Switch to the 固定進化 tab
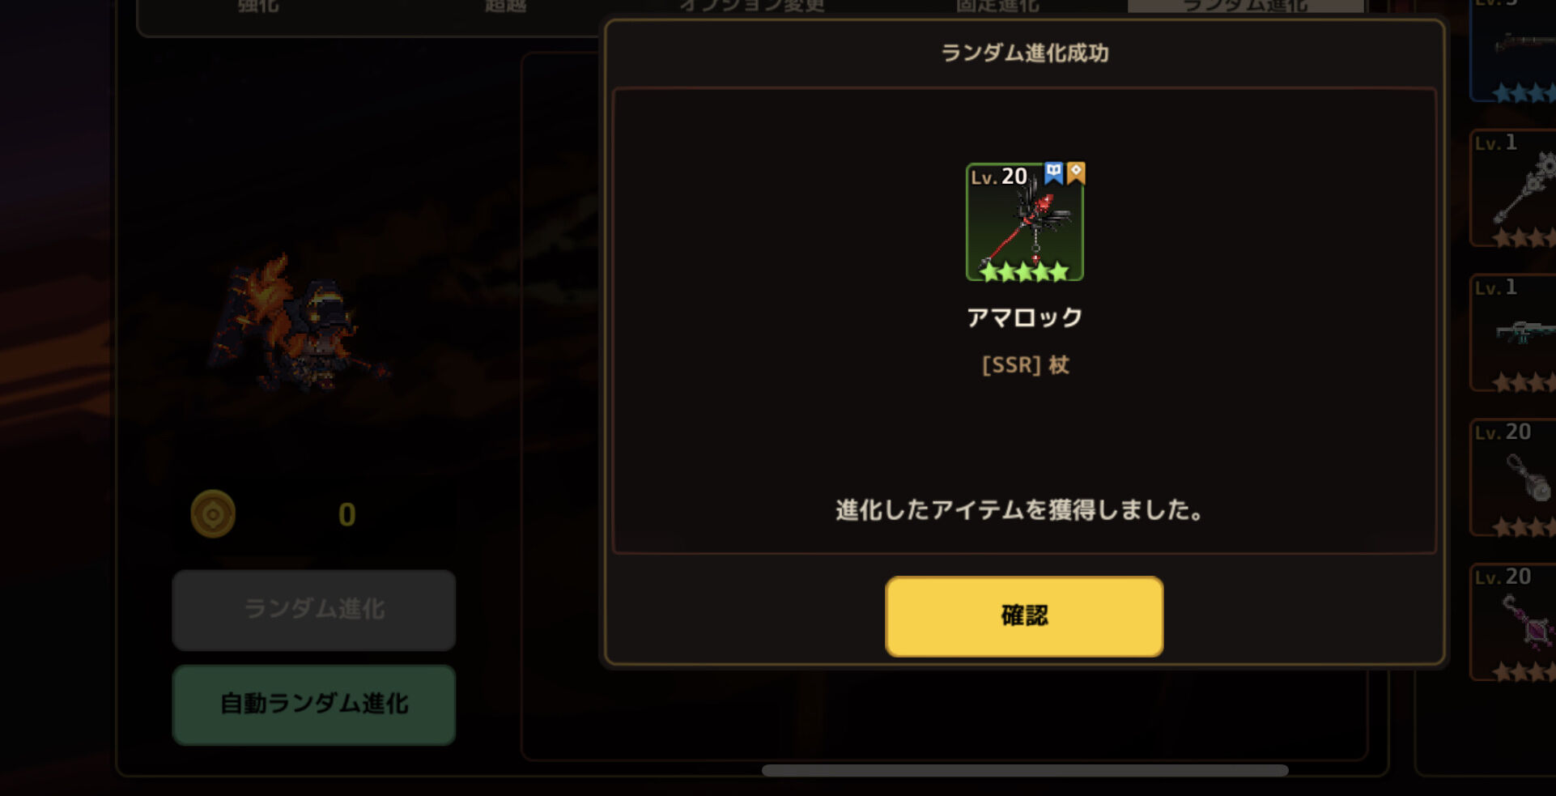This screenshot has width=1556, height=796. coord(997,6)
